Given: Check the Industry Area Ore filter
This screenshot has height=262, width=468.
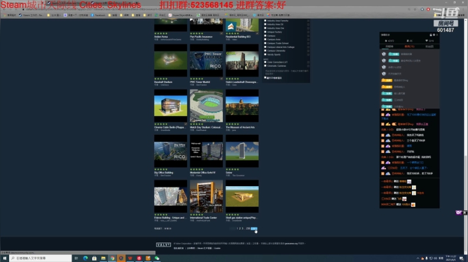Looking at the screenshot, I should pos(265,28).
